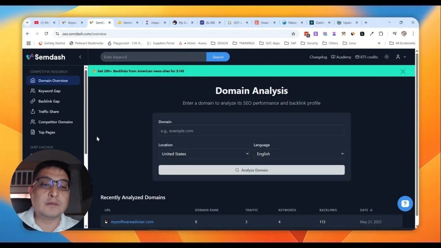
Task: Collapse the sidebar with the chevron
Action: point(80,57)
